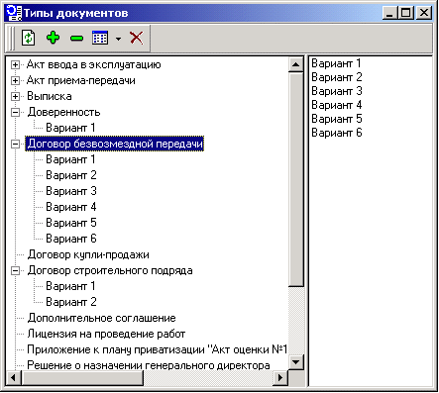Screen dimensions: 439x393
Task: Expand the Акт приема-передачи node
Action: click(x=15, y=80)
